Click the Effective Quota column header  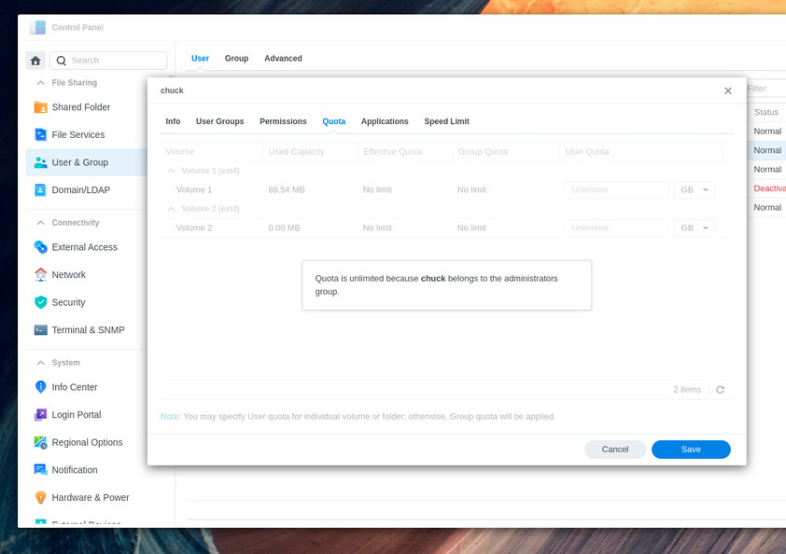pyautogui.click(x=392, y=152)
